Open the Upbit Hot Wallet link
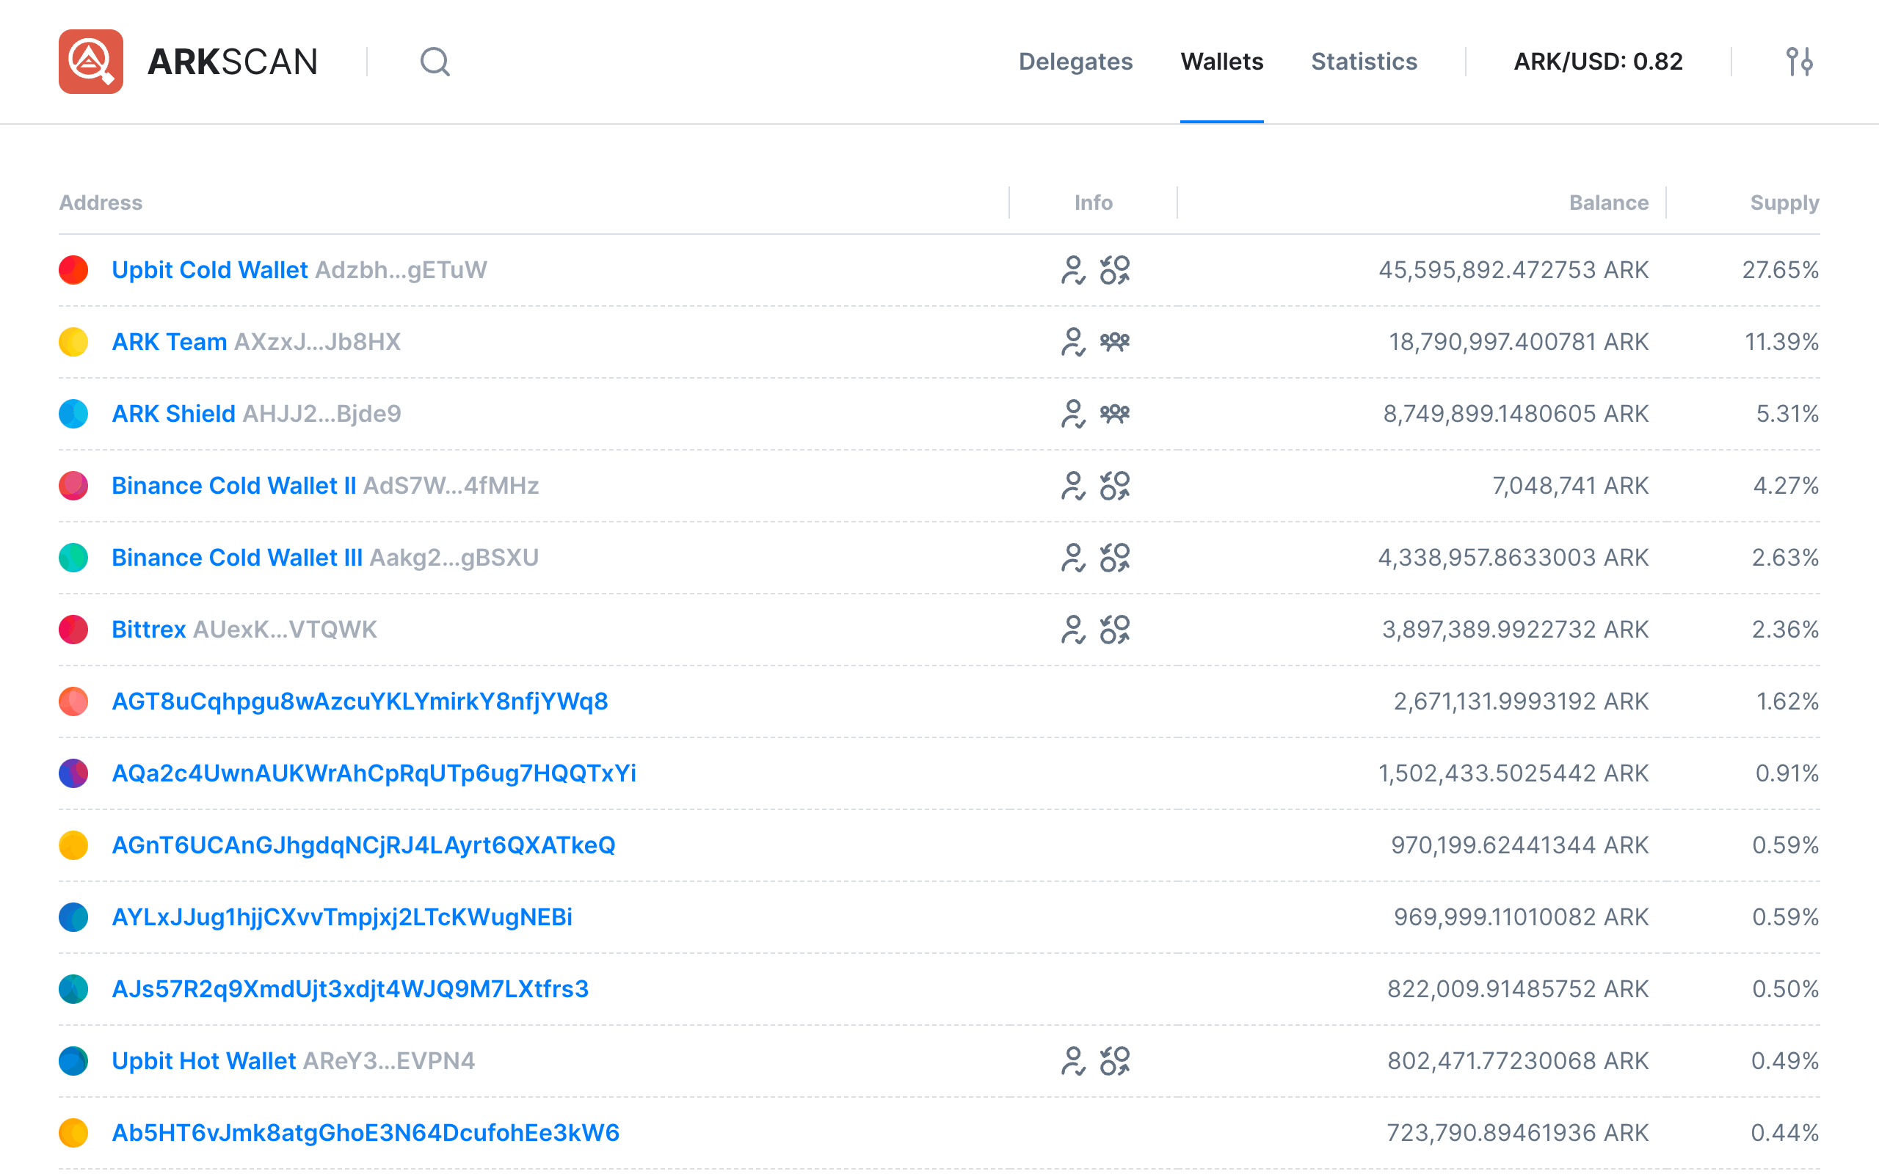The width and height of the screenshot is (1879, 1174). click(x=203, y=1061)
